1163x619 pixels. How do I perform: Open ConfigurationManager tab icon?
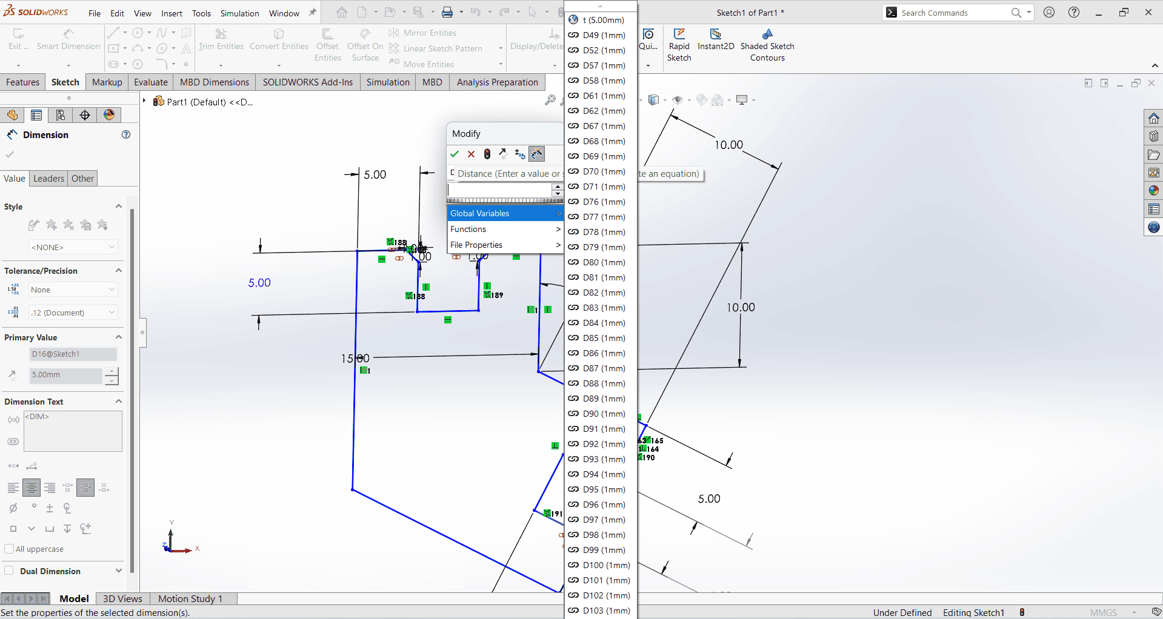[61, 115]
